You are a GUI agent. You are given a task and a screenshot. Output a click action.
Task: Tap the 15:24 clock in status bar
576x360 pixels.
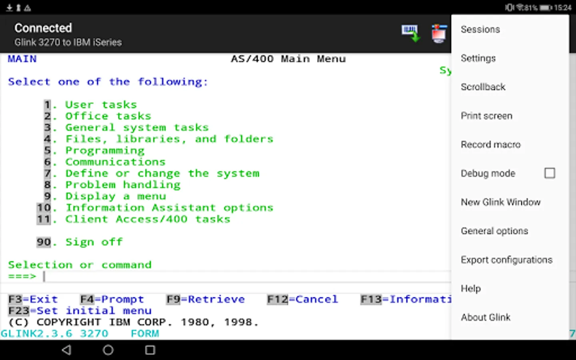coord(563,8)
